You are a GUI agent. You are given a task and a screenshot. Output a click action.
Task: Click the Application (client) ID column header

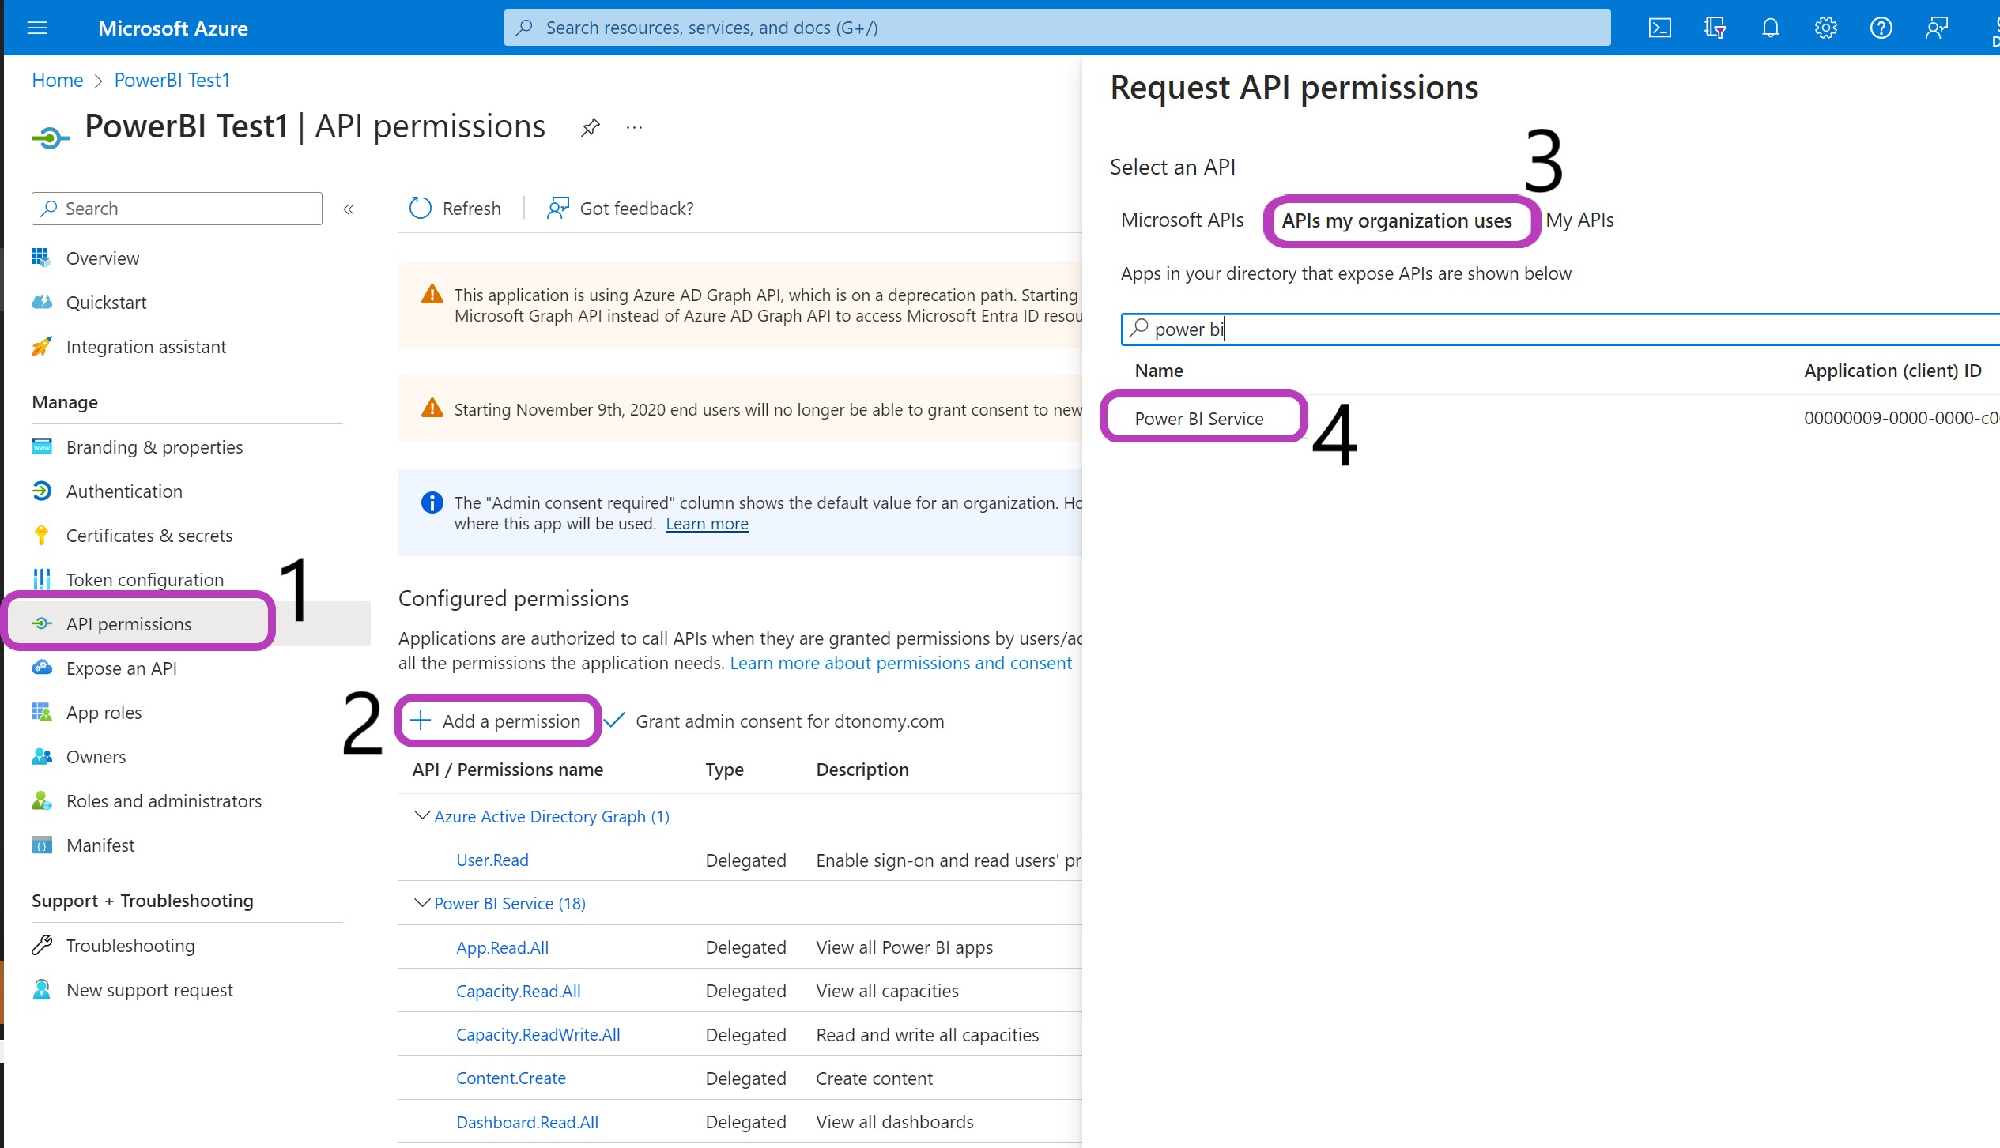pyautogui.click(x=1892, y=371)
